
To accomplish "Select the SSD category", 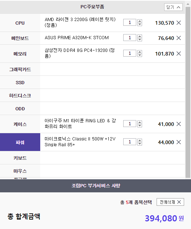I will pyautogui.click(x=20, y=82).
